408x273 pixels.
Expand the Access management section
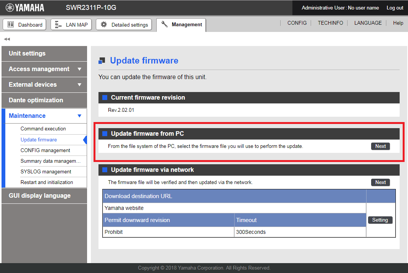(44, 69)
